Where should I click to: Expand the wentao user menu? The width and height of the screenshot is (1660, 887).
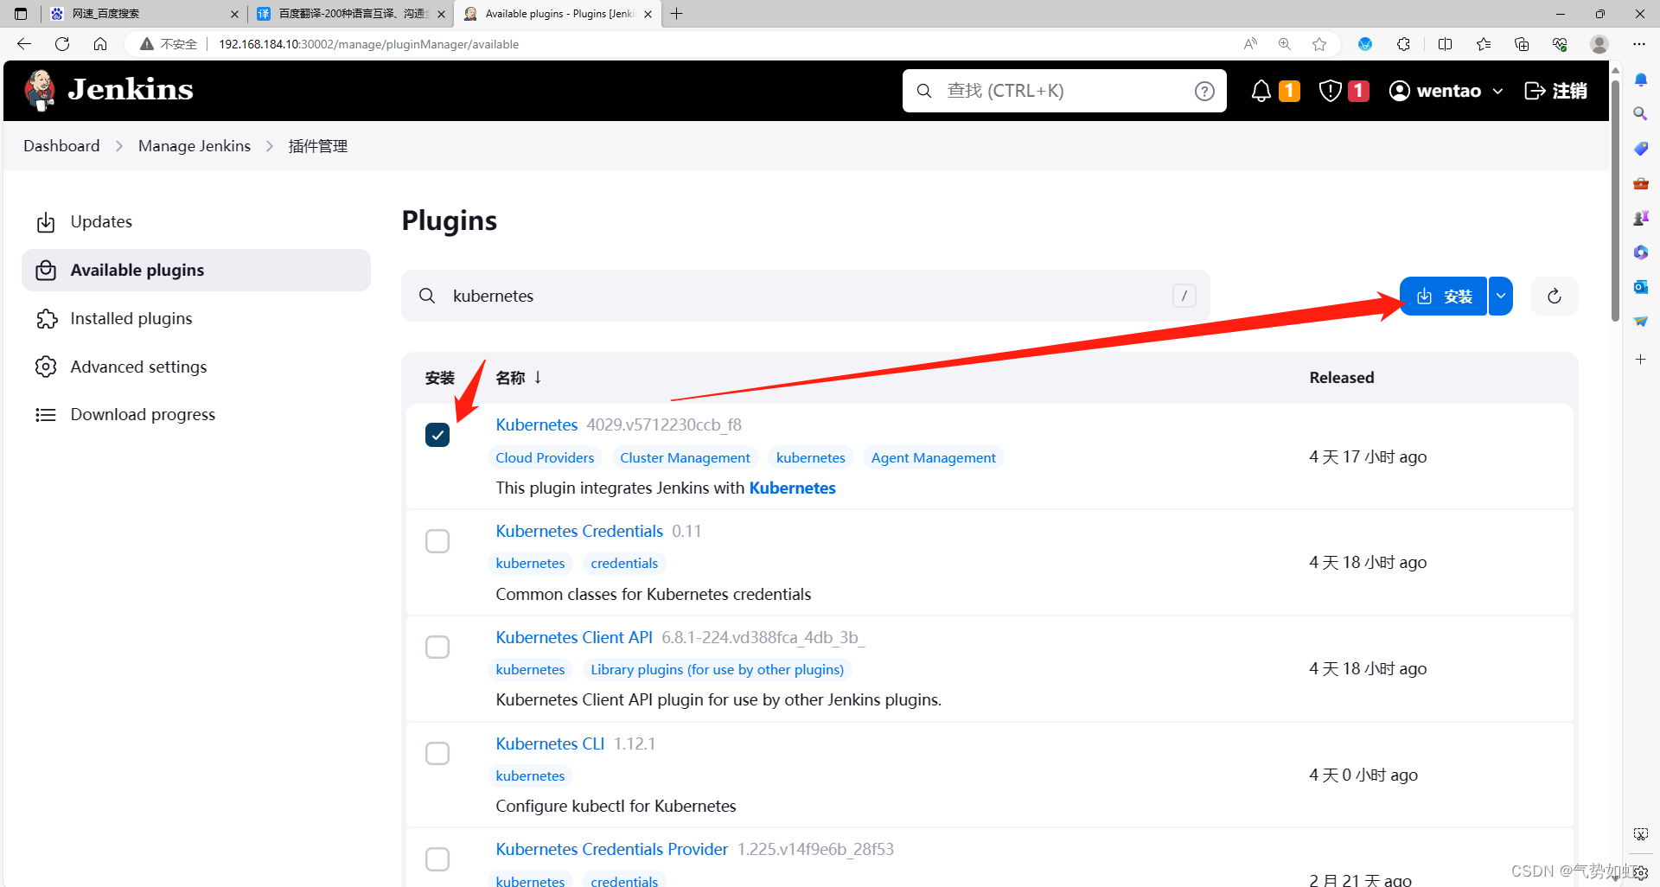click(x=1498, y=91)
